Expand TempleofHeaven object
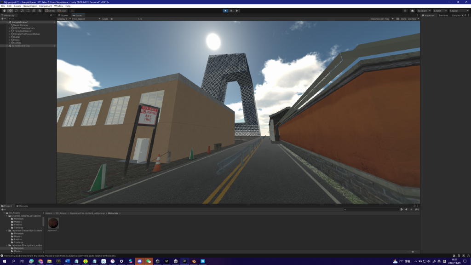The height and width of the screenshot is (265, 471). [10, 31]
